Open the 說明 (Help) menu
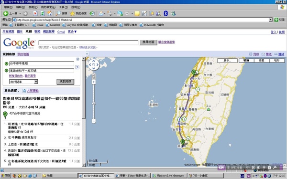Image resolution: width=287 pixels, height=179 pixels. tap(76, 7)
